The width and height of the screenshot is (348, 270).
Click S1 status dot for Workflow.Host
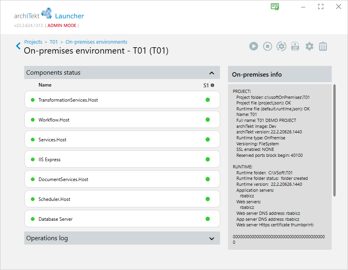pyautogui.click(x=208, y=120)
